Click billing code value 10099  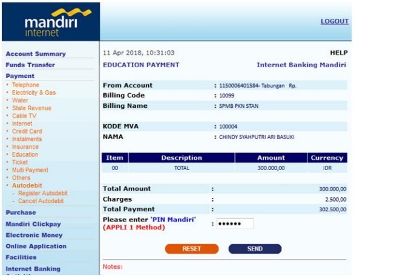pyautogui.click(x=226, y=96)
